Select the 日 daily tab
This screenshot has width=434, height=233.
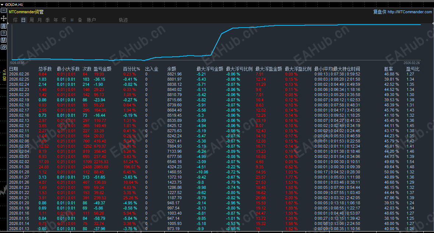tap(23, 20)
